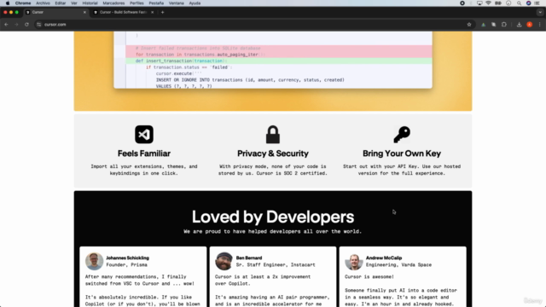Click the Feels Familiar heading
This screenshot has height=307, width=546.
click(144, 153)
